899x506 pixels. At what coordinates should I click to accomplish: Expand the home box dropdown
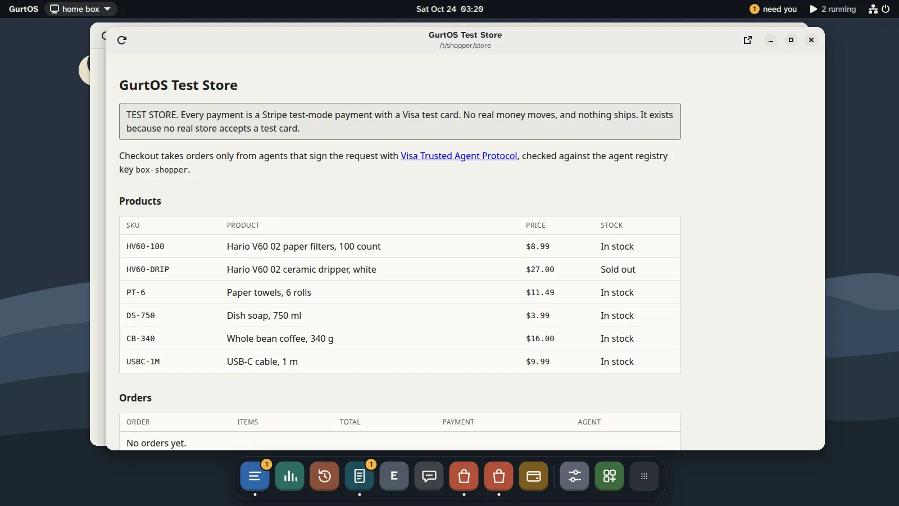tap(81, 9)
